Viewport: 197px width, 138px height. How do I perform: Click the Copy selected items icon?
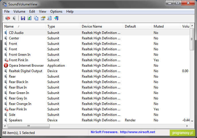click(x=36, y=18)
